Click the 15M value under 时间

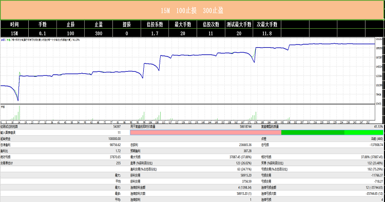click(14, 33)
